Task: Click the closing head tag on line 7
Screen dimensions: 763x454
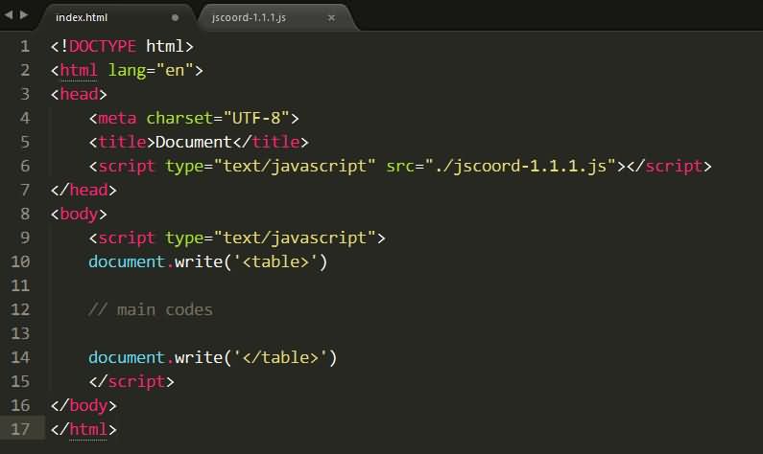Action: pyautogui.click(x=83, y=190)
